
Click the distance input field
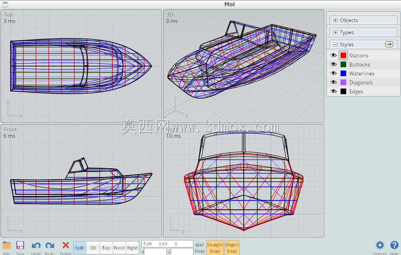click(x=155, y=252)
